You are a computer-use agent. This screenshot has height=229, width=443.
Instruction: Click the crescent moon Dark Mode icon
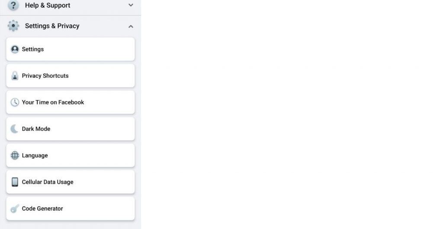pos(14,129)
